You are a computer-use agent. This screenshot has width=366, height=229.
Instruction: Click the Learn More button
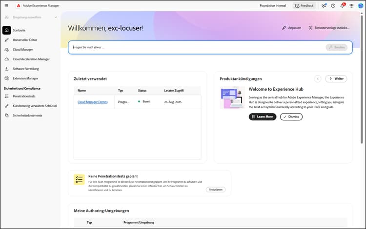pyautogui.click(x=263, y=117)
